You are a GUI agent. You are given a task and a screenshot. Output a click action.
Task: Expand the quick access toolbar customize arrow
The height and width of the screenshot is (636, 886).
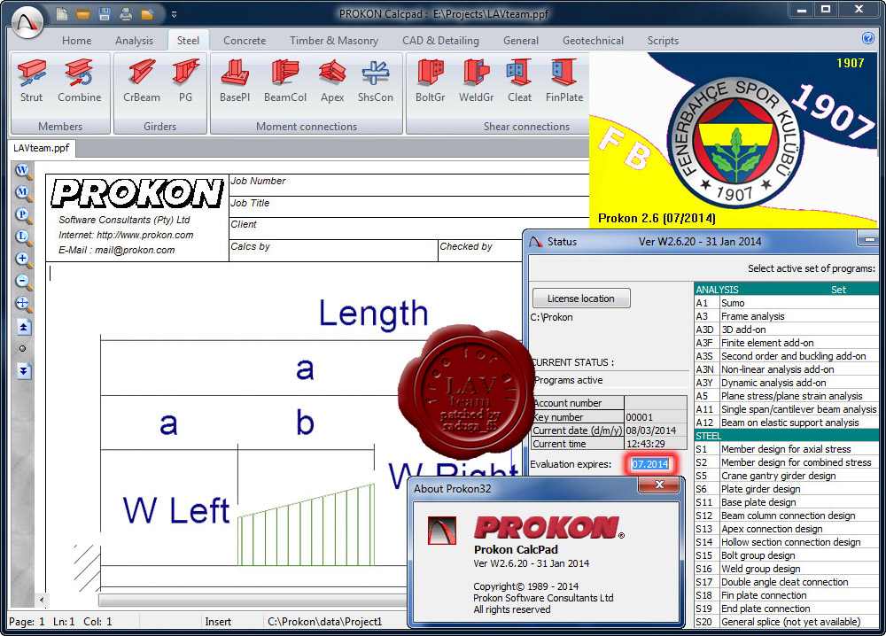tap(174, 15)
